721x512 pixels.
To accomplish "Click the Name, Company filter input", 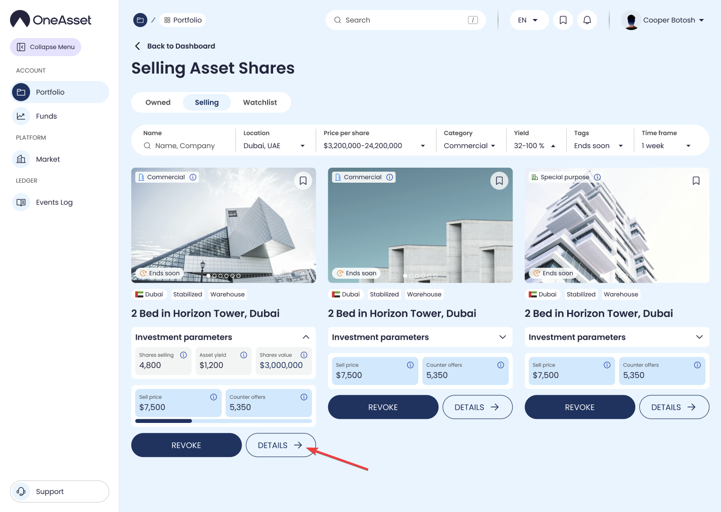I will (185, 146).
